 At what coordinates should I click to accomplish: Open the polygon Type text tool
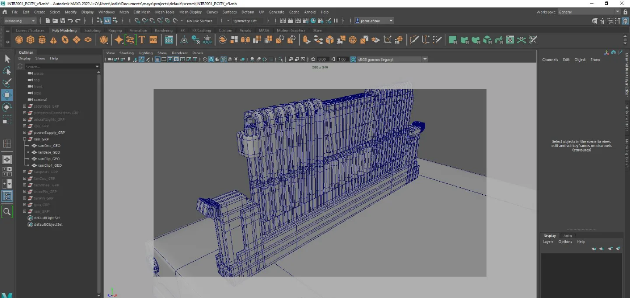coord(142,40)
